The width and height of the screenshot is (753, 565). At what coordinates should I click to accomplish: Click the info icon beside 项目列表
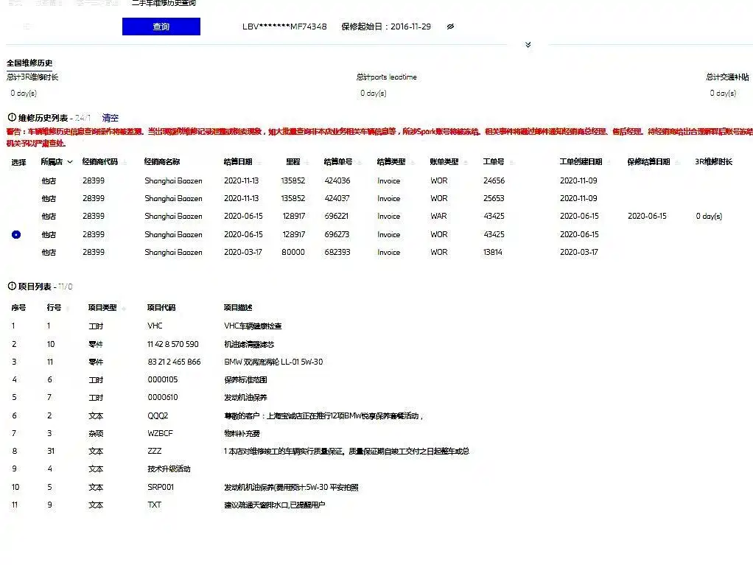12,286
